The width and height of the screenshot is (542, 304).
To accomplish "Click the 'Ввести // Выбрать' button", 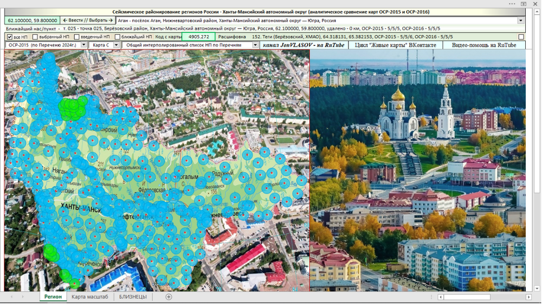I will click(88, 21).
